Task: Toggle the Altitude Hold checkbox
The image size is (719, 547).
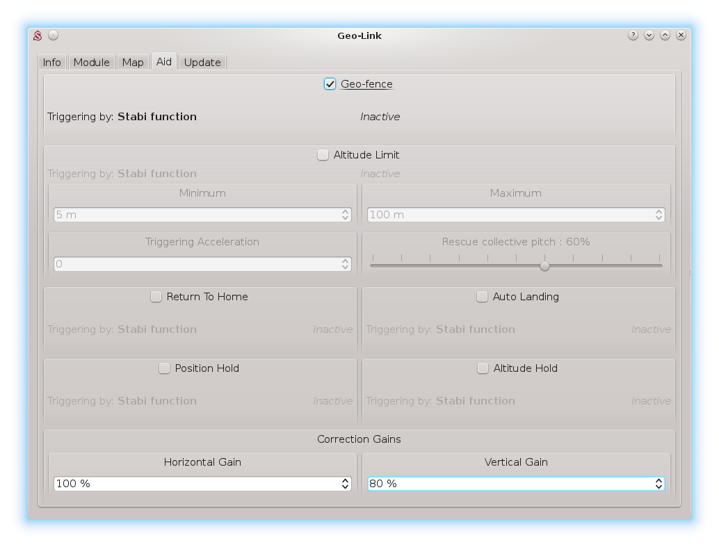Action: coord(483,368)
